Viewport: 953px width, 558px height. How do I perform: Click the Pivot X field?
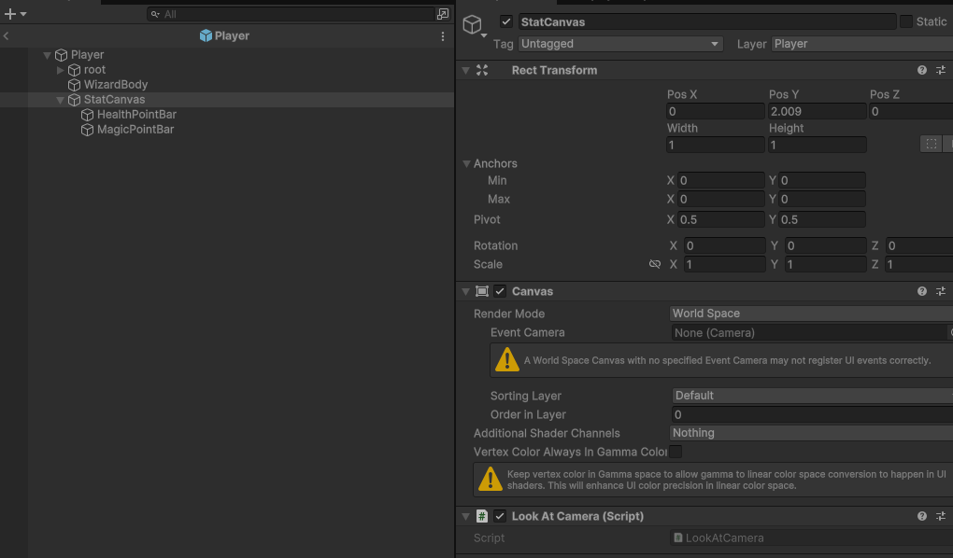click(721, 220)
